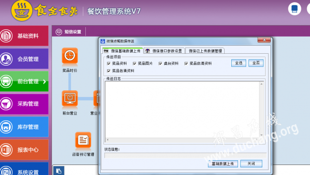The height and width of the screenshot is (175, 310).
Task: Open 采购管理 module
Action: tap(24, 104)
